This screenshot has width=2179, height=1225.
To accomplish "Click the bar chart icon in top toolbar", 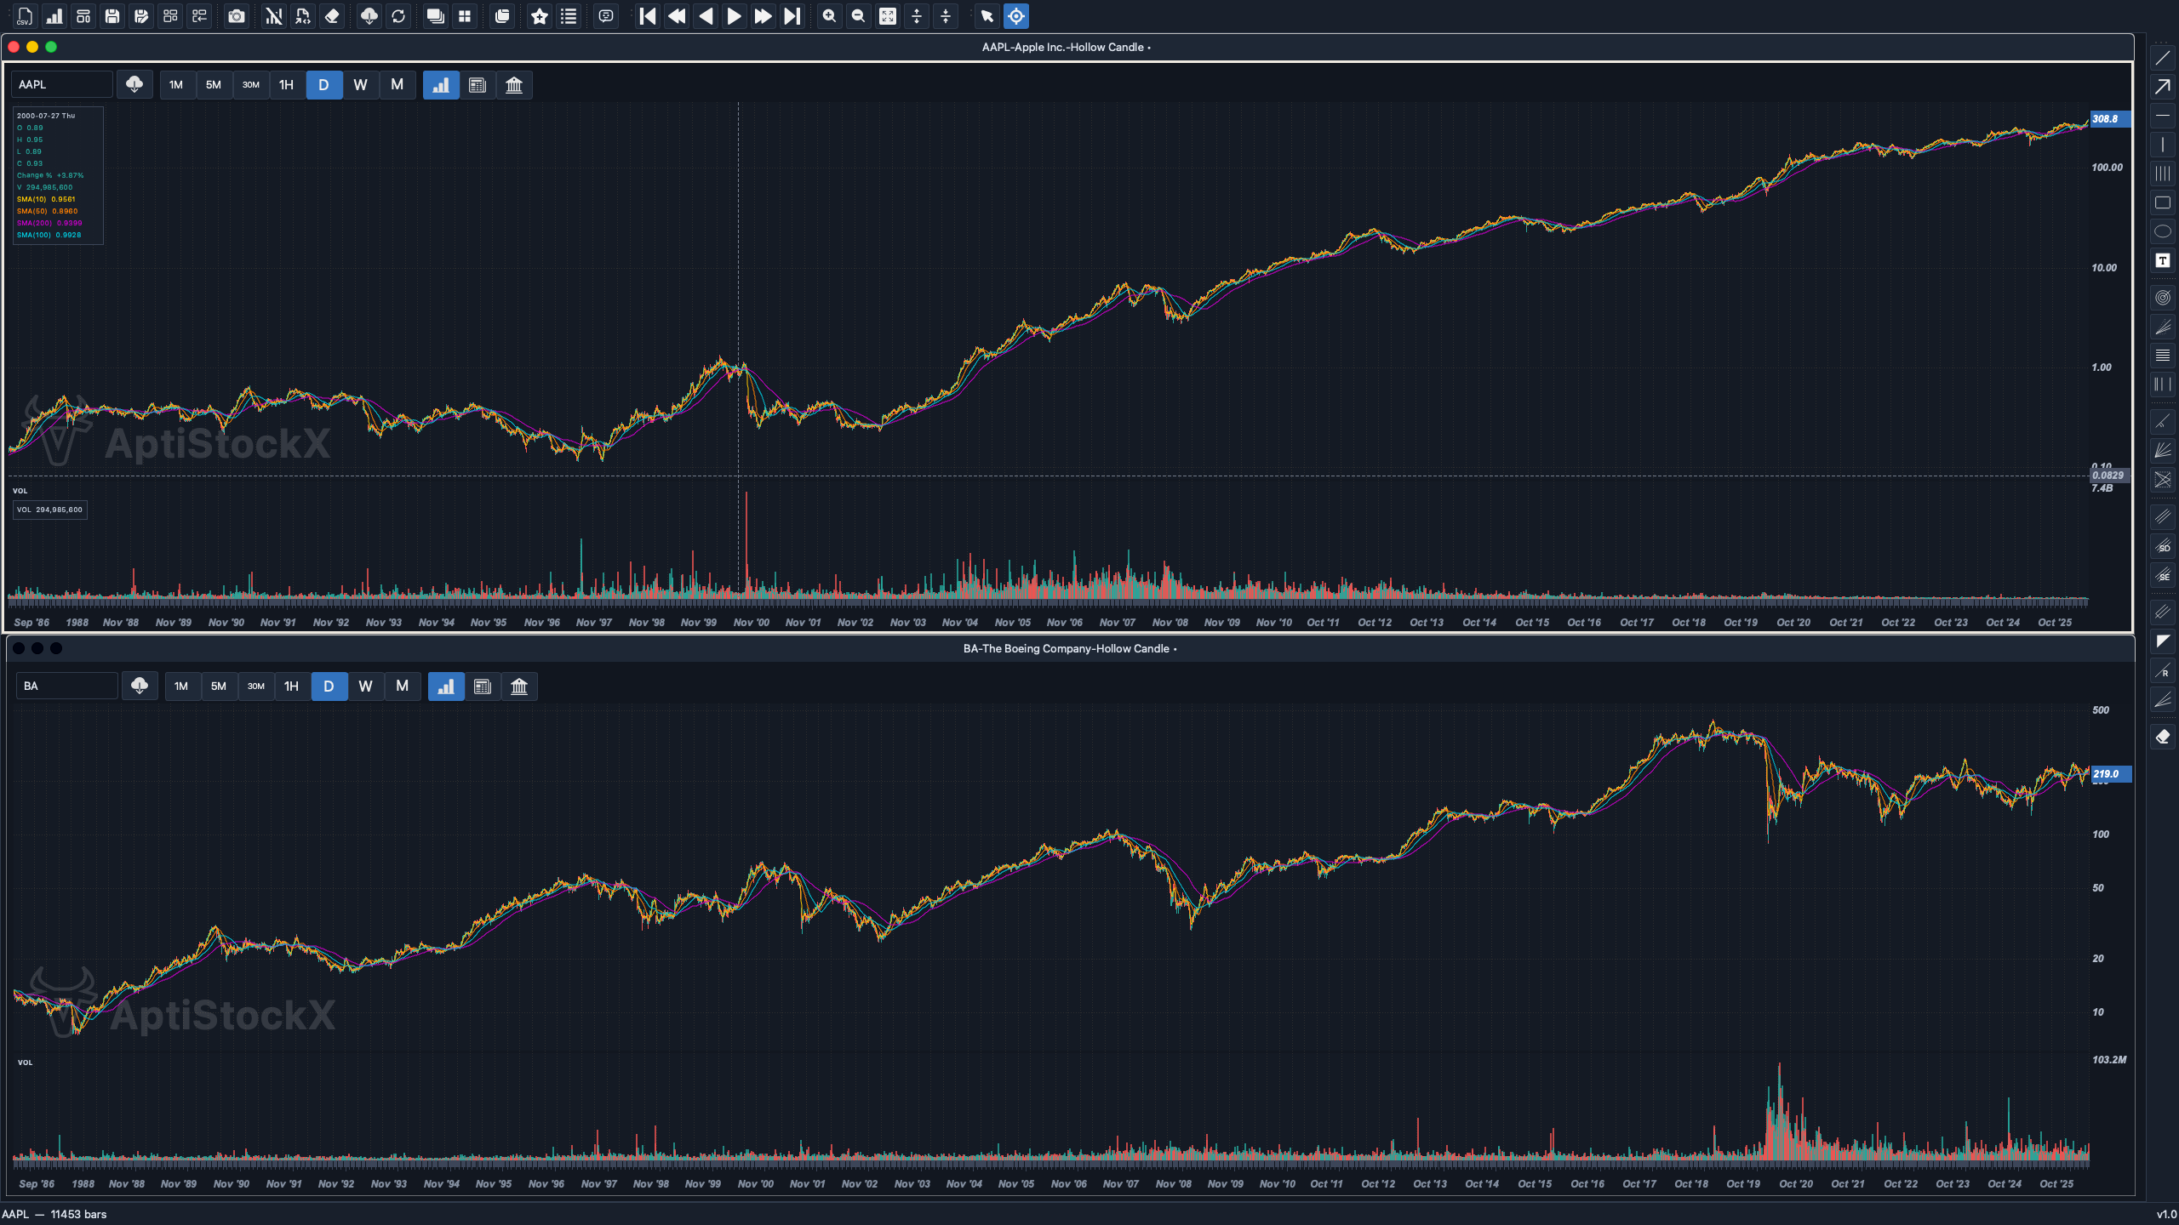I will click(54, 16).
